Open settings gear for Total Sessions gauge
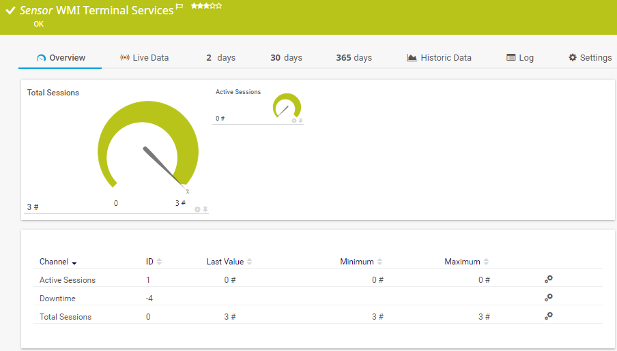 tap(197, 209)
